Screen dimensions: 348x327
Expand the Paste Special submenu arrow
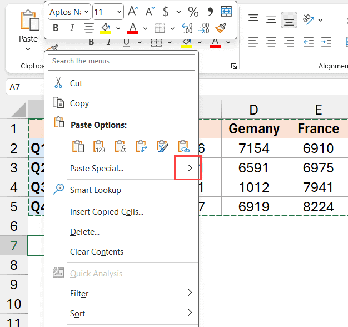190,168
